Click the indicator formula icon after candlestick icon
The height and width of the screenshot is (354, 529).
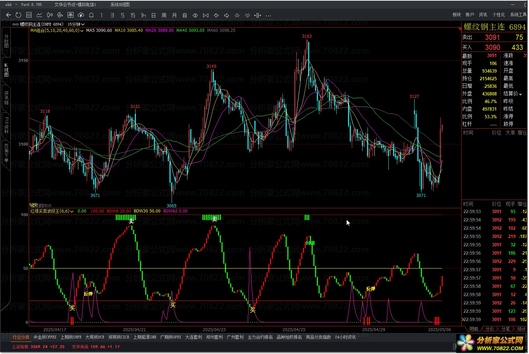click(x=60, y=15)
